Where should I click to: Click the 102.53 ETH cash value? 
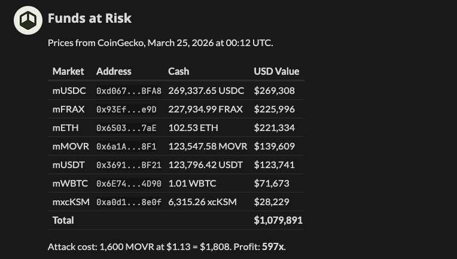point(193,128)
